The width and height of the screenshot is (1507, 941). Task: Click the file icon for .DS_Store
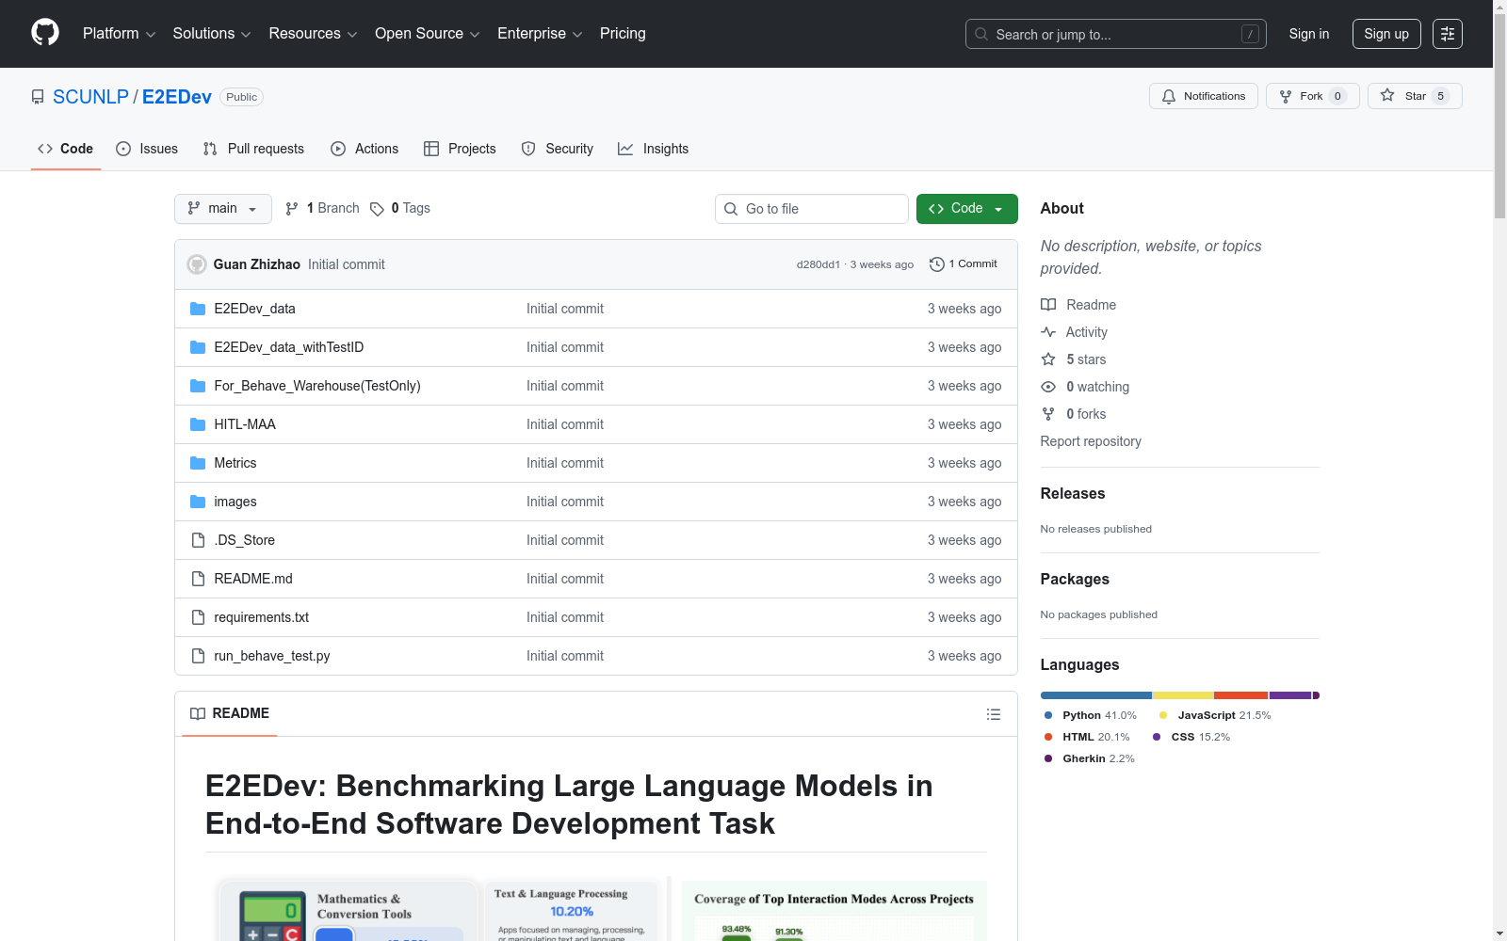coord(198,540)
